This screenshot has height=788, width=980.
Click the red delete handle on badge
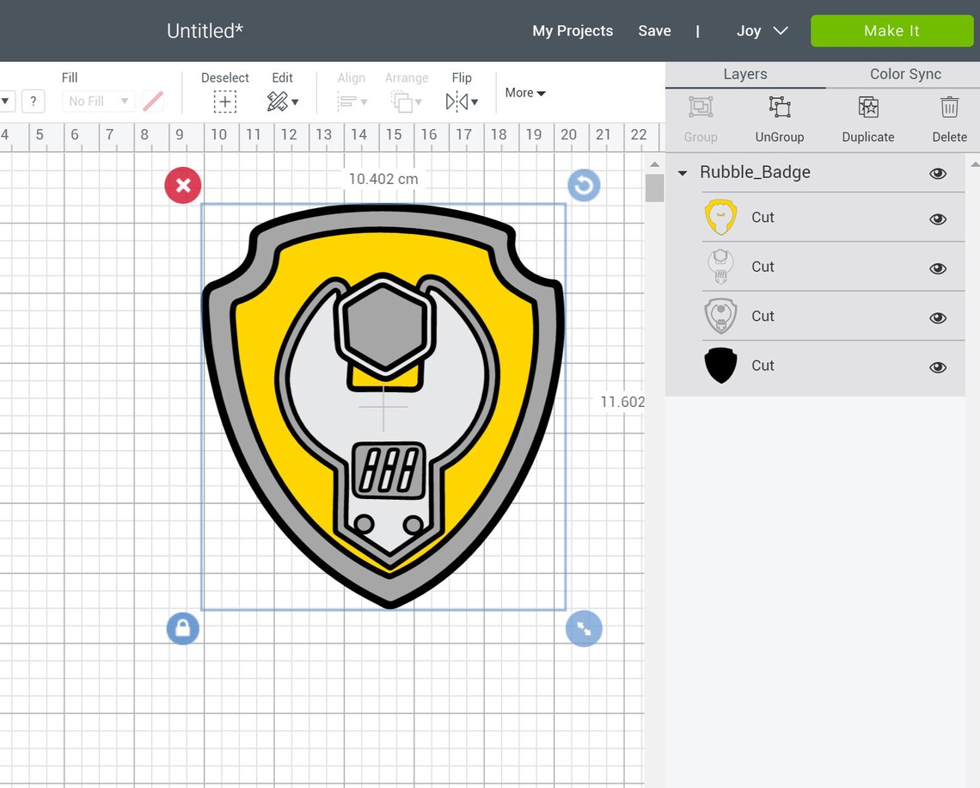pos(183,185)
